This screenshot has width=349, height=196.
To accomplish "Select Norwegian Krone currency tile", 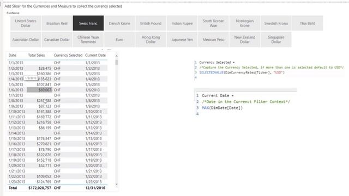I will (x=245, y=23).
